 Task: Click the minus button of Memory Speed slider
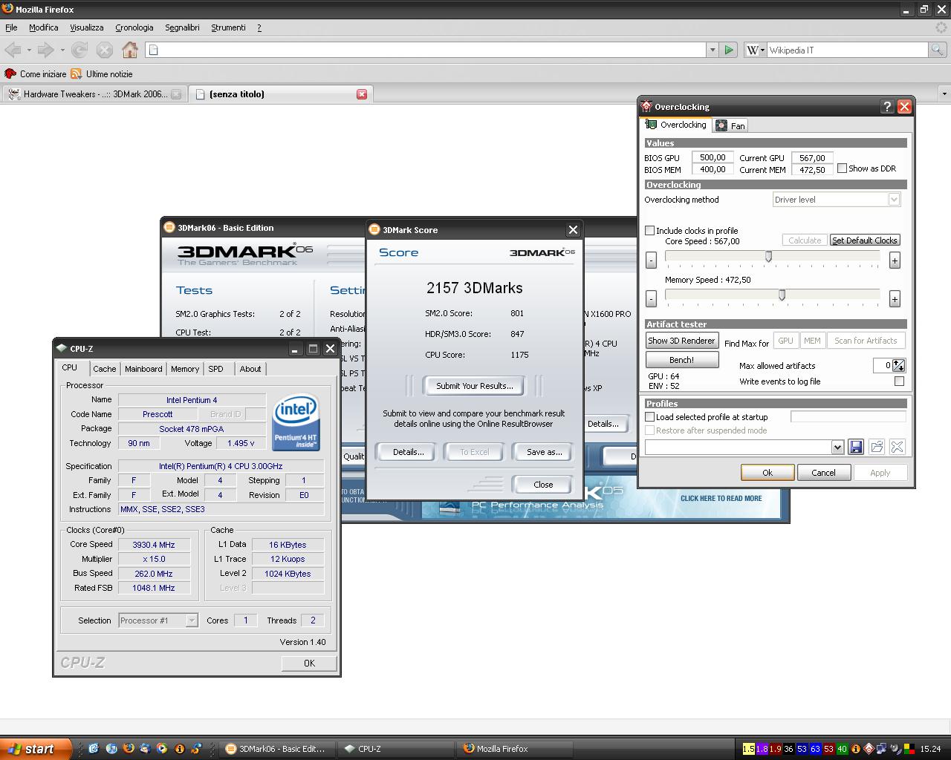coord(651,298)
